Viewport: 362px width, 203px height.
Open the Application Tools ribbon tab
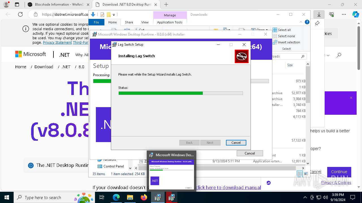[170, 22]
